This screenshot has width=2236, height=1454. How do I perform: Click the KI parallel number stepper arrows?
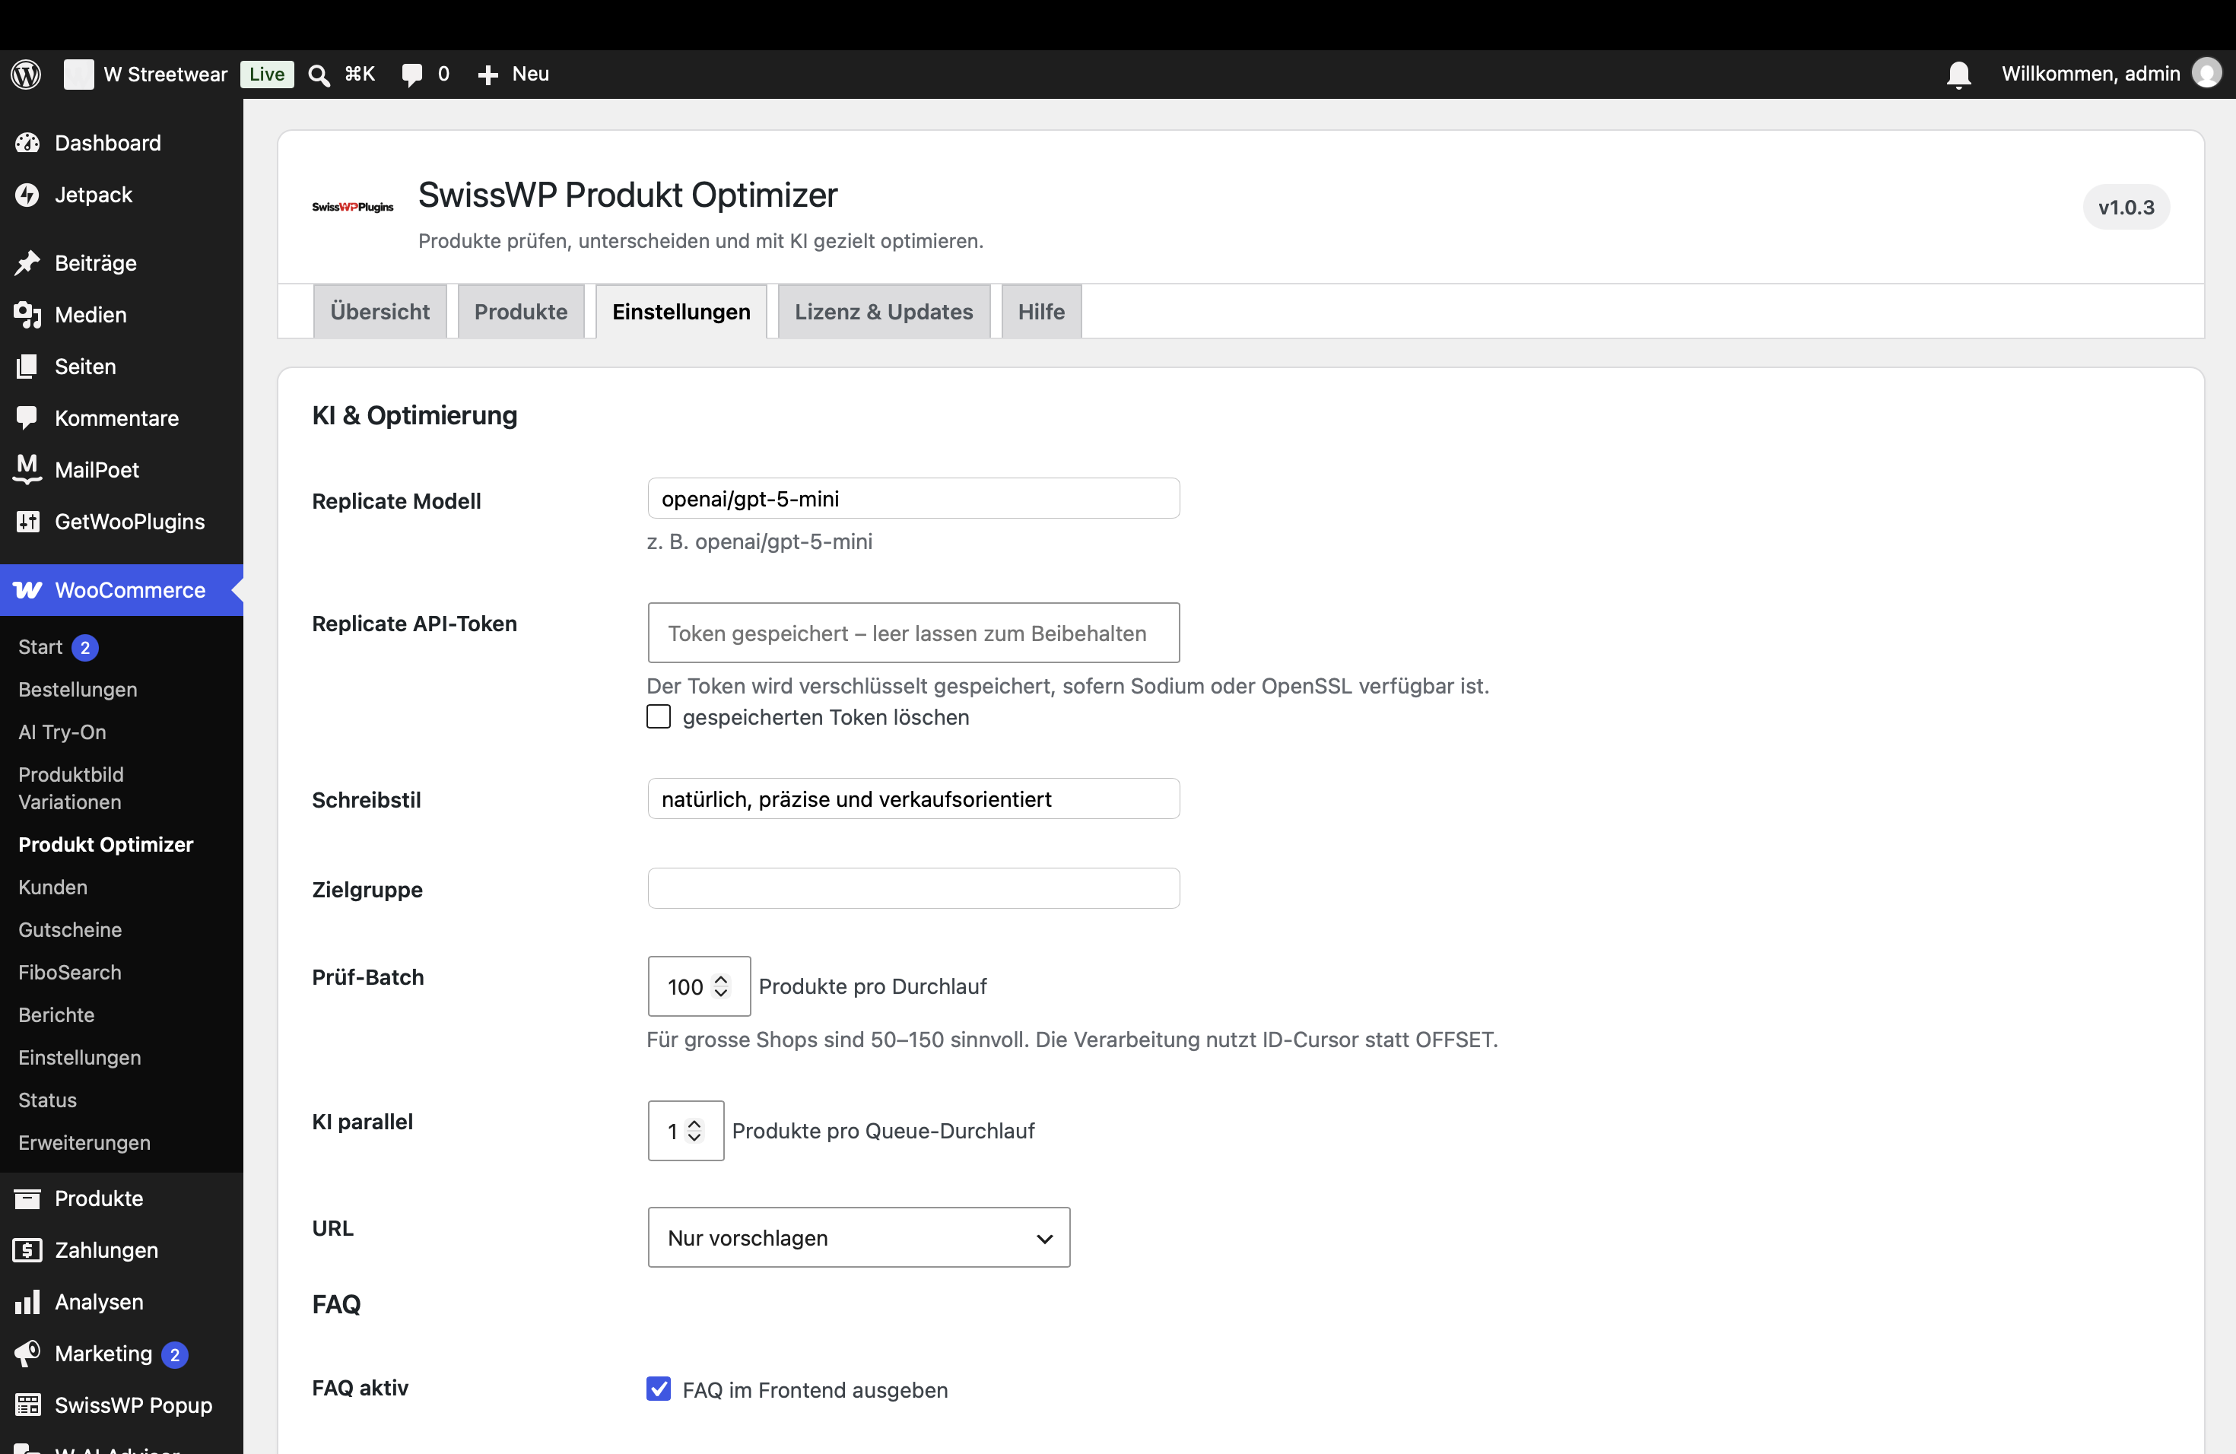(694, 1131)
